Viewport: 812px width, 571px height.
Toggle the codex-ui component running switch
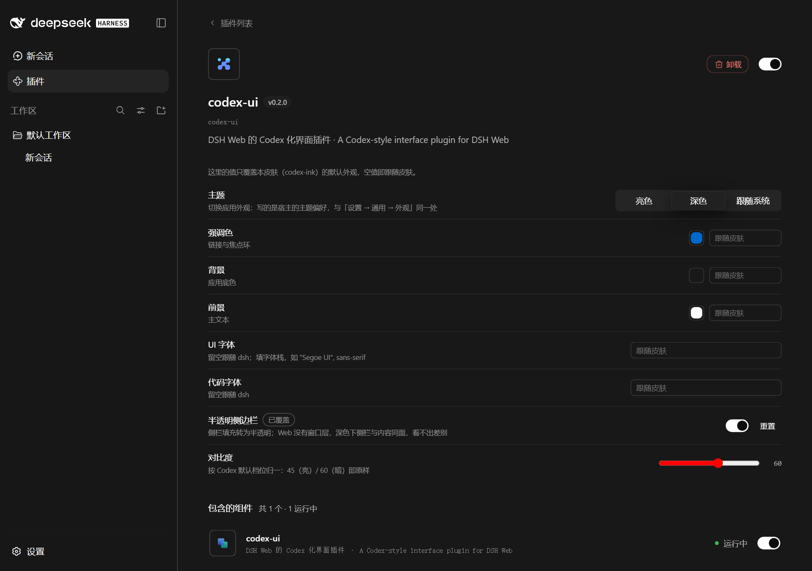coord(769,543)
